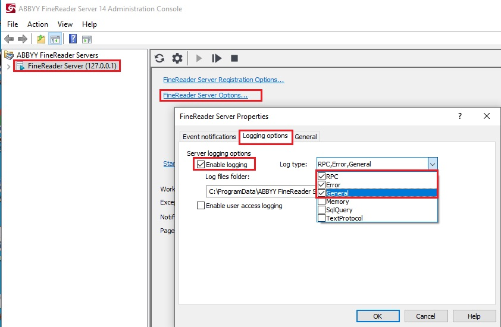
Task: Close the FineReader Server Properties dialog
Action: pyautogui.click(x=486, y=116)
